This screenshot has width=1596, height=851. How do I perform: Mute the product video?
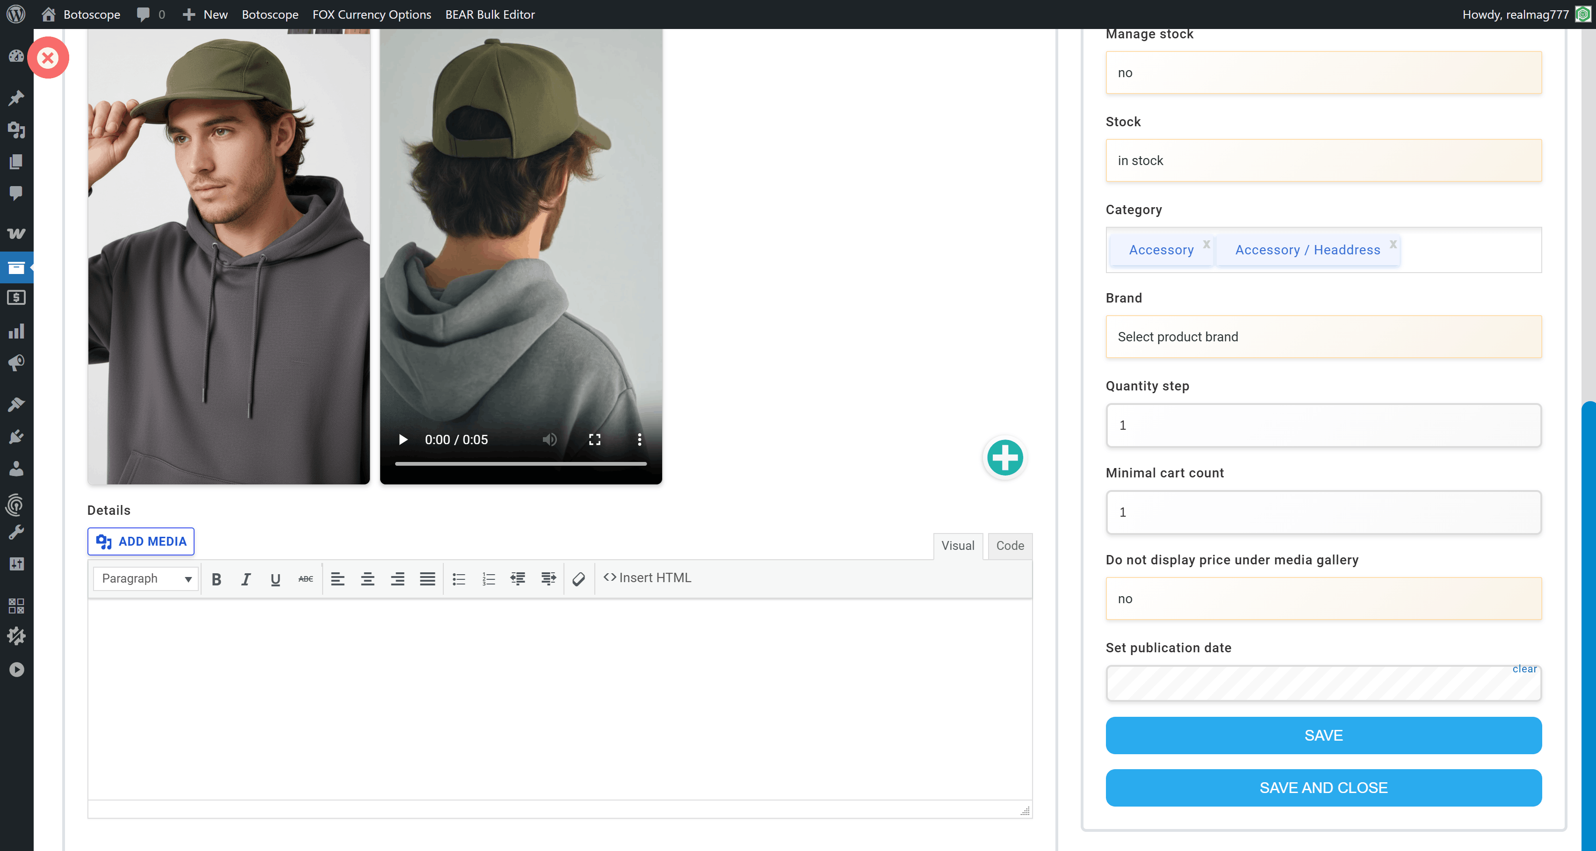click(x=549, y=440)
